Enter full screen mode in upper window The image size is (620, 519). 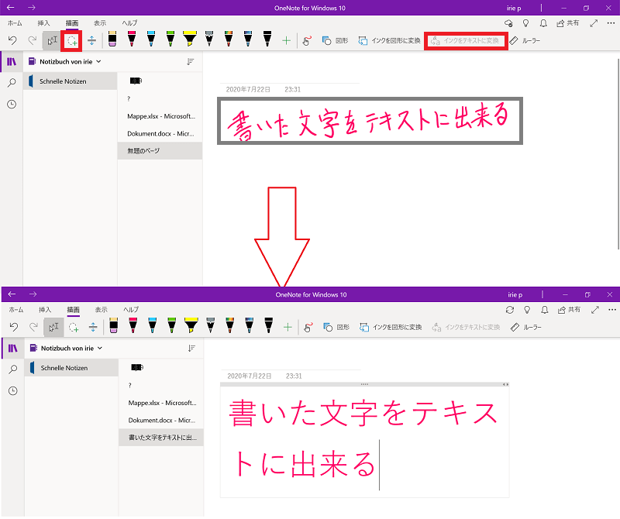[594, 23]
